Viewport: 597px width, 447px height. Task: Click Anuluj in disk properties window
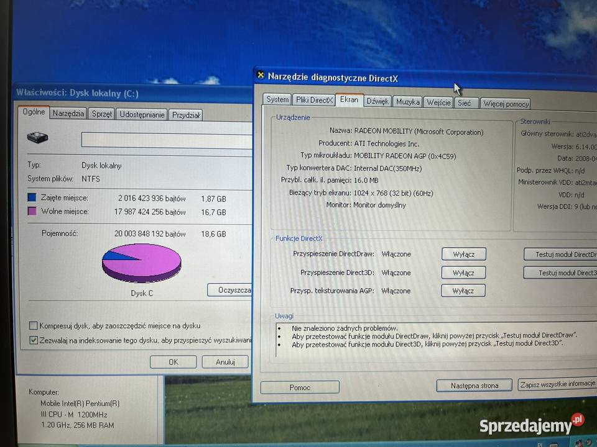[x=225, y=362]
